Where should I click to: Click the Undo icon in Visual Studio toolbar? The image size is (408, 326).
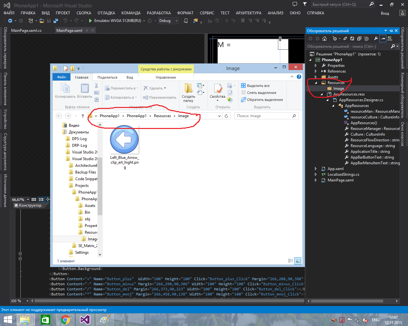[65, 21]
